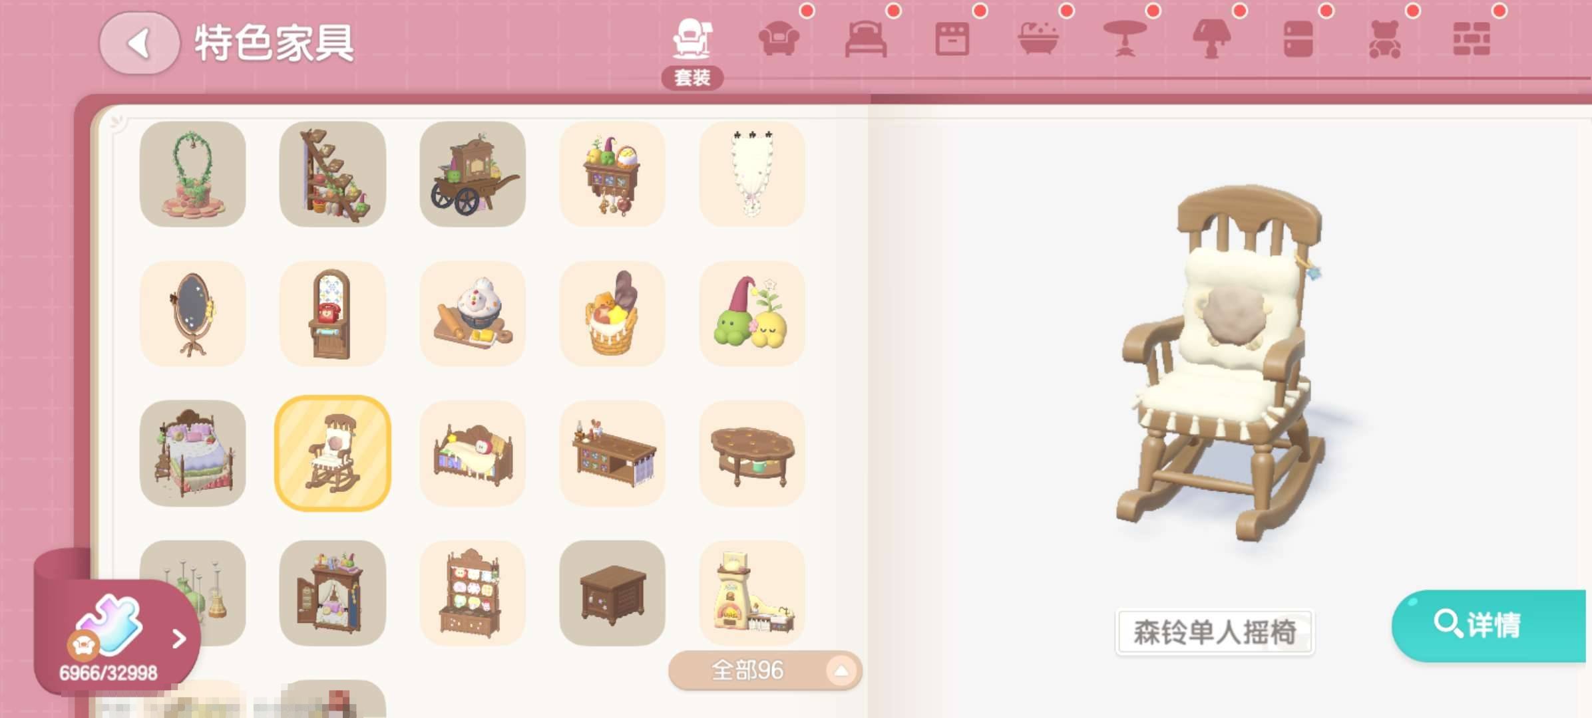Expand the puzzle piece panel chevron
This screenshot has width=1592, height=718.
(x=178, y=639)
